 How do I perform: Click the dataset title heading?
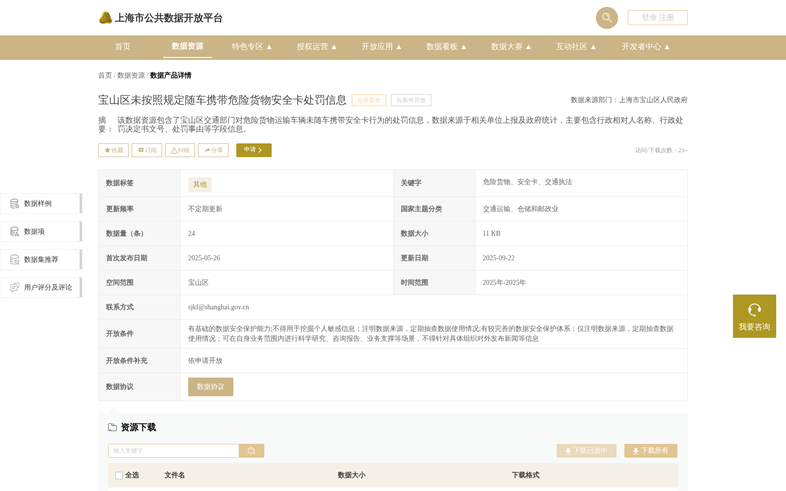[223, 100]
